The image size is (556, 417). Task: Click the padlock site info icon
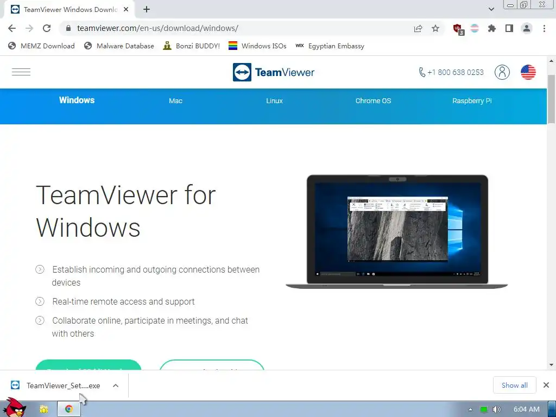coord(68,28)
